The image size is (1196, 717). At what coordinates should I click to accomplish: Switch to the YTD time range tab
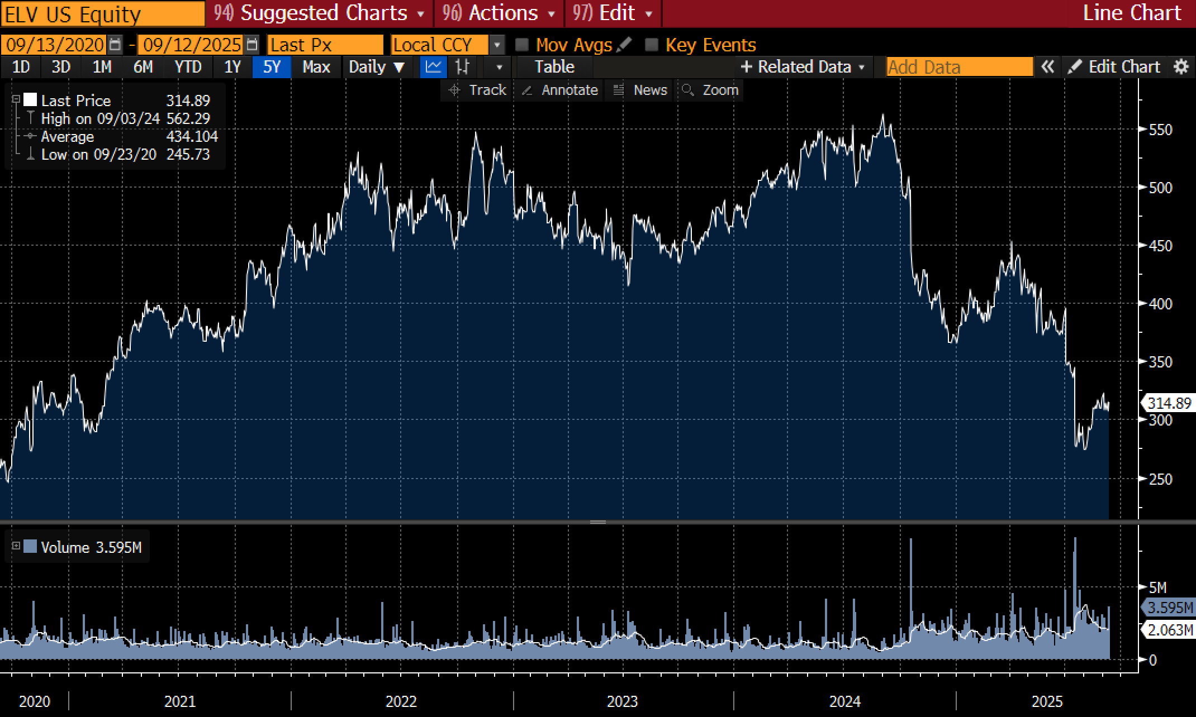[x=188, y=66]
